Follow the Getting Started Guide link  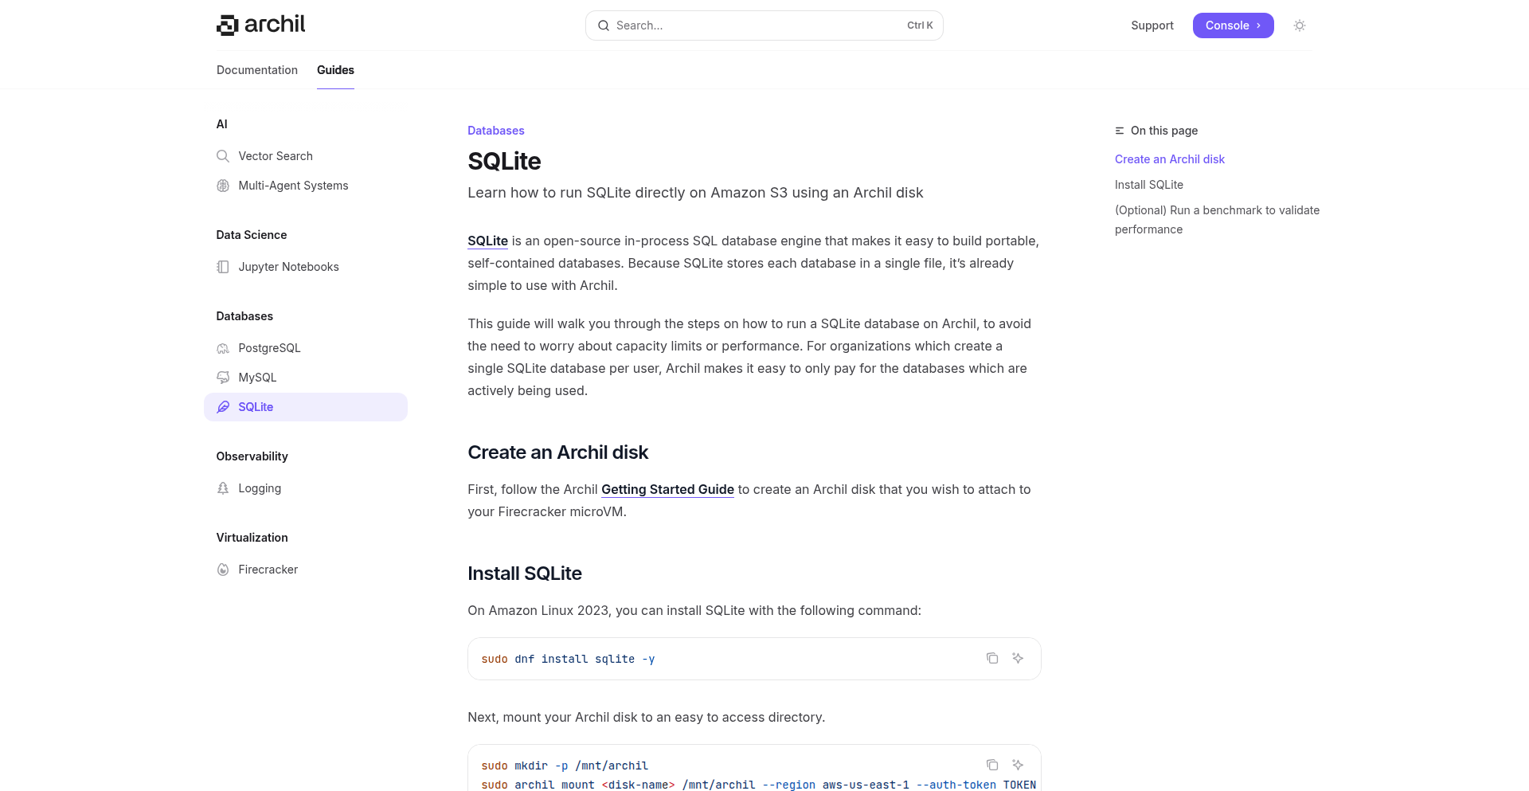tap(667, 489)
